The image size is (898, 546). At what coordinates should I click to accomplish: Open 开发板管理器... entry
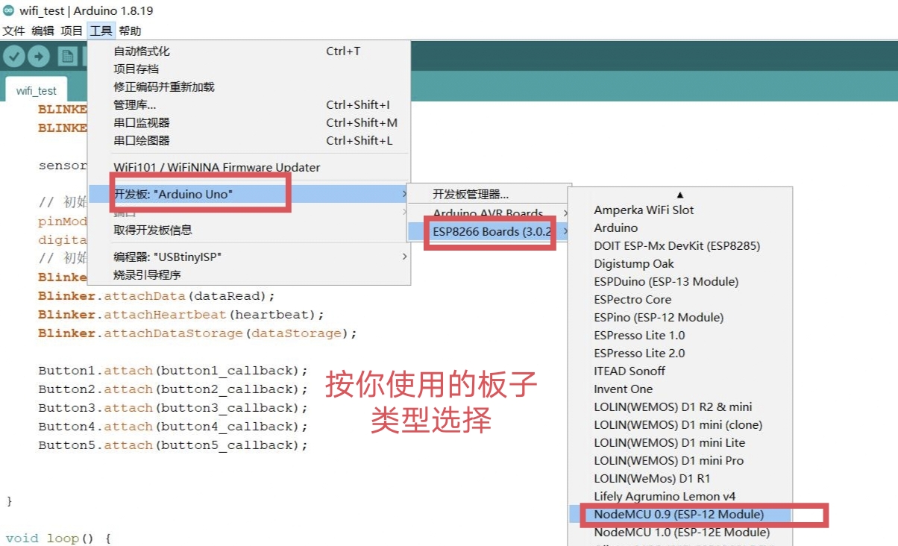[489, 195]
